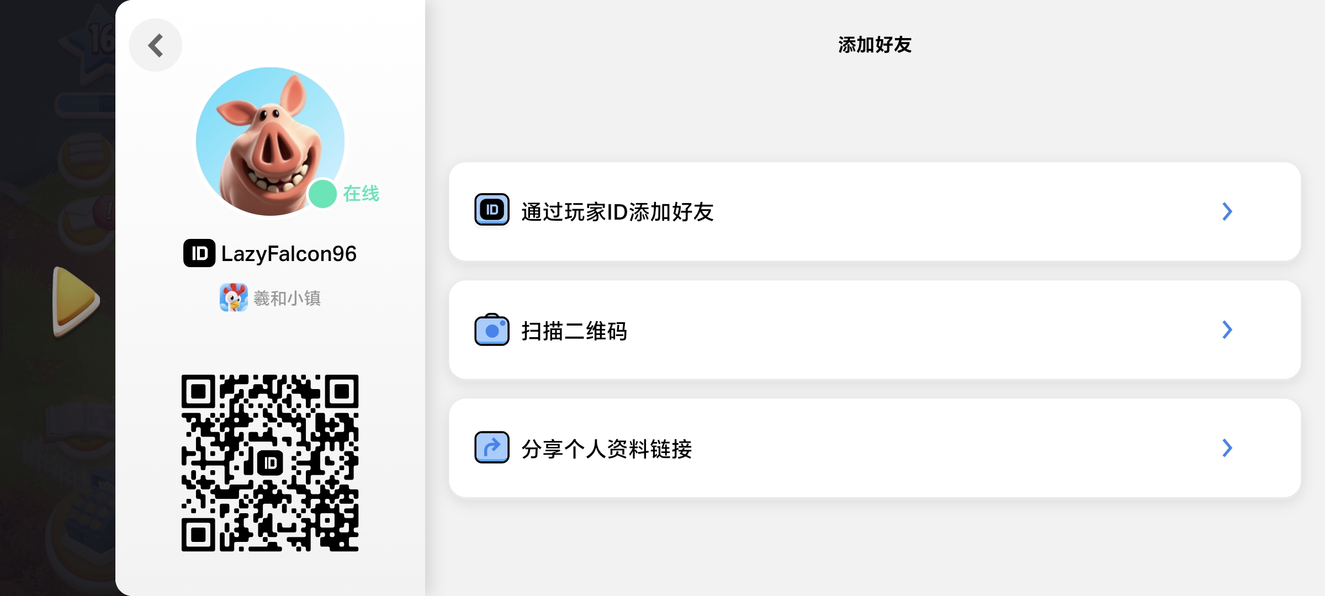1325x596 pixels.
Task: Click the back arrow at top left
Action: 155,45
